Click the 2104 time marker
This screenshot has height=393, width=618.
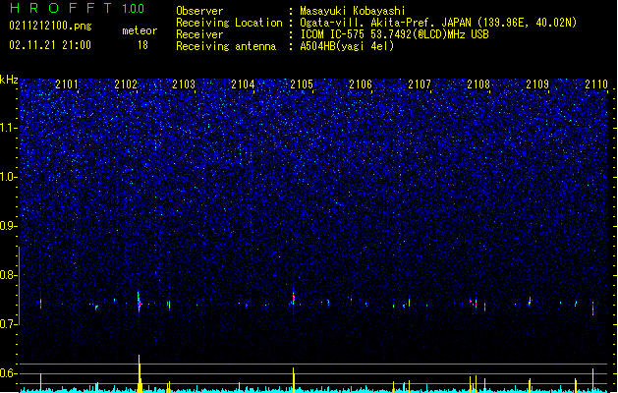[243, 84]
